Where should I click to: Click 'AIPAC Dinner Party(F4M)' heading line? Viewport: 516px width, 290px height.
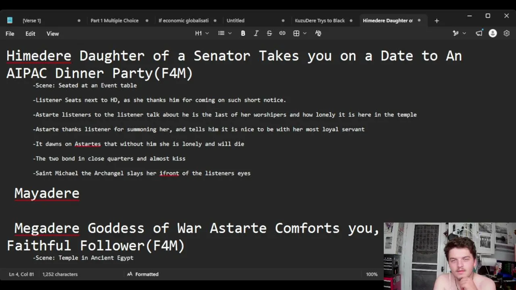click(100, 73)
